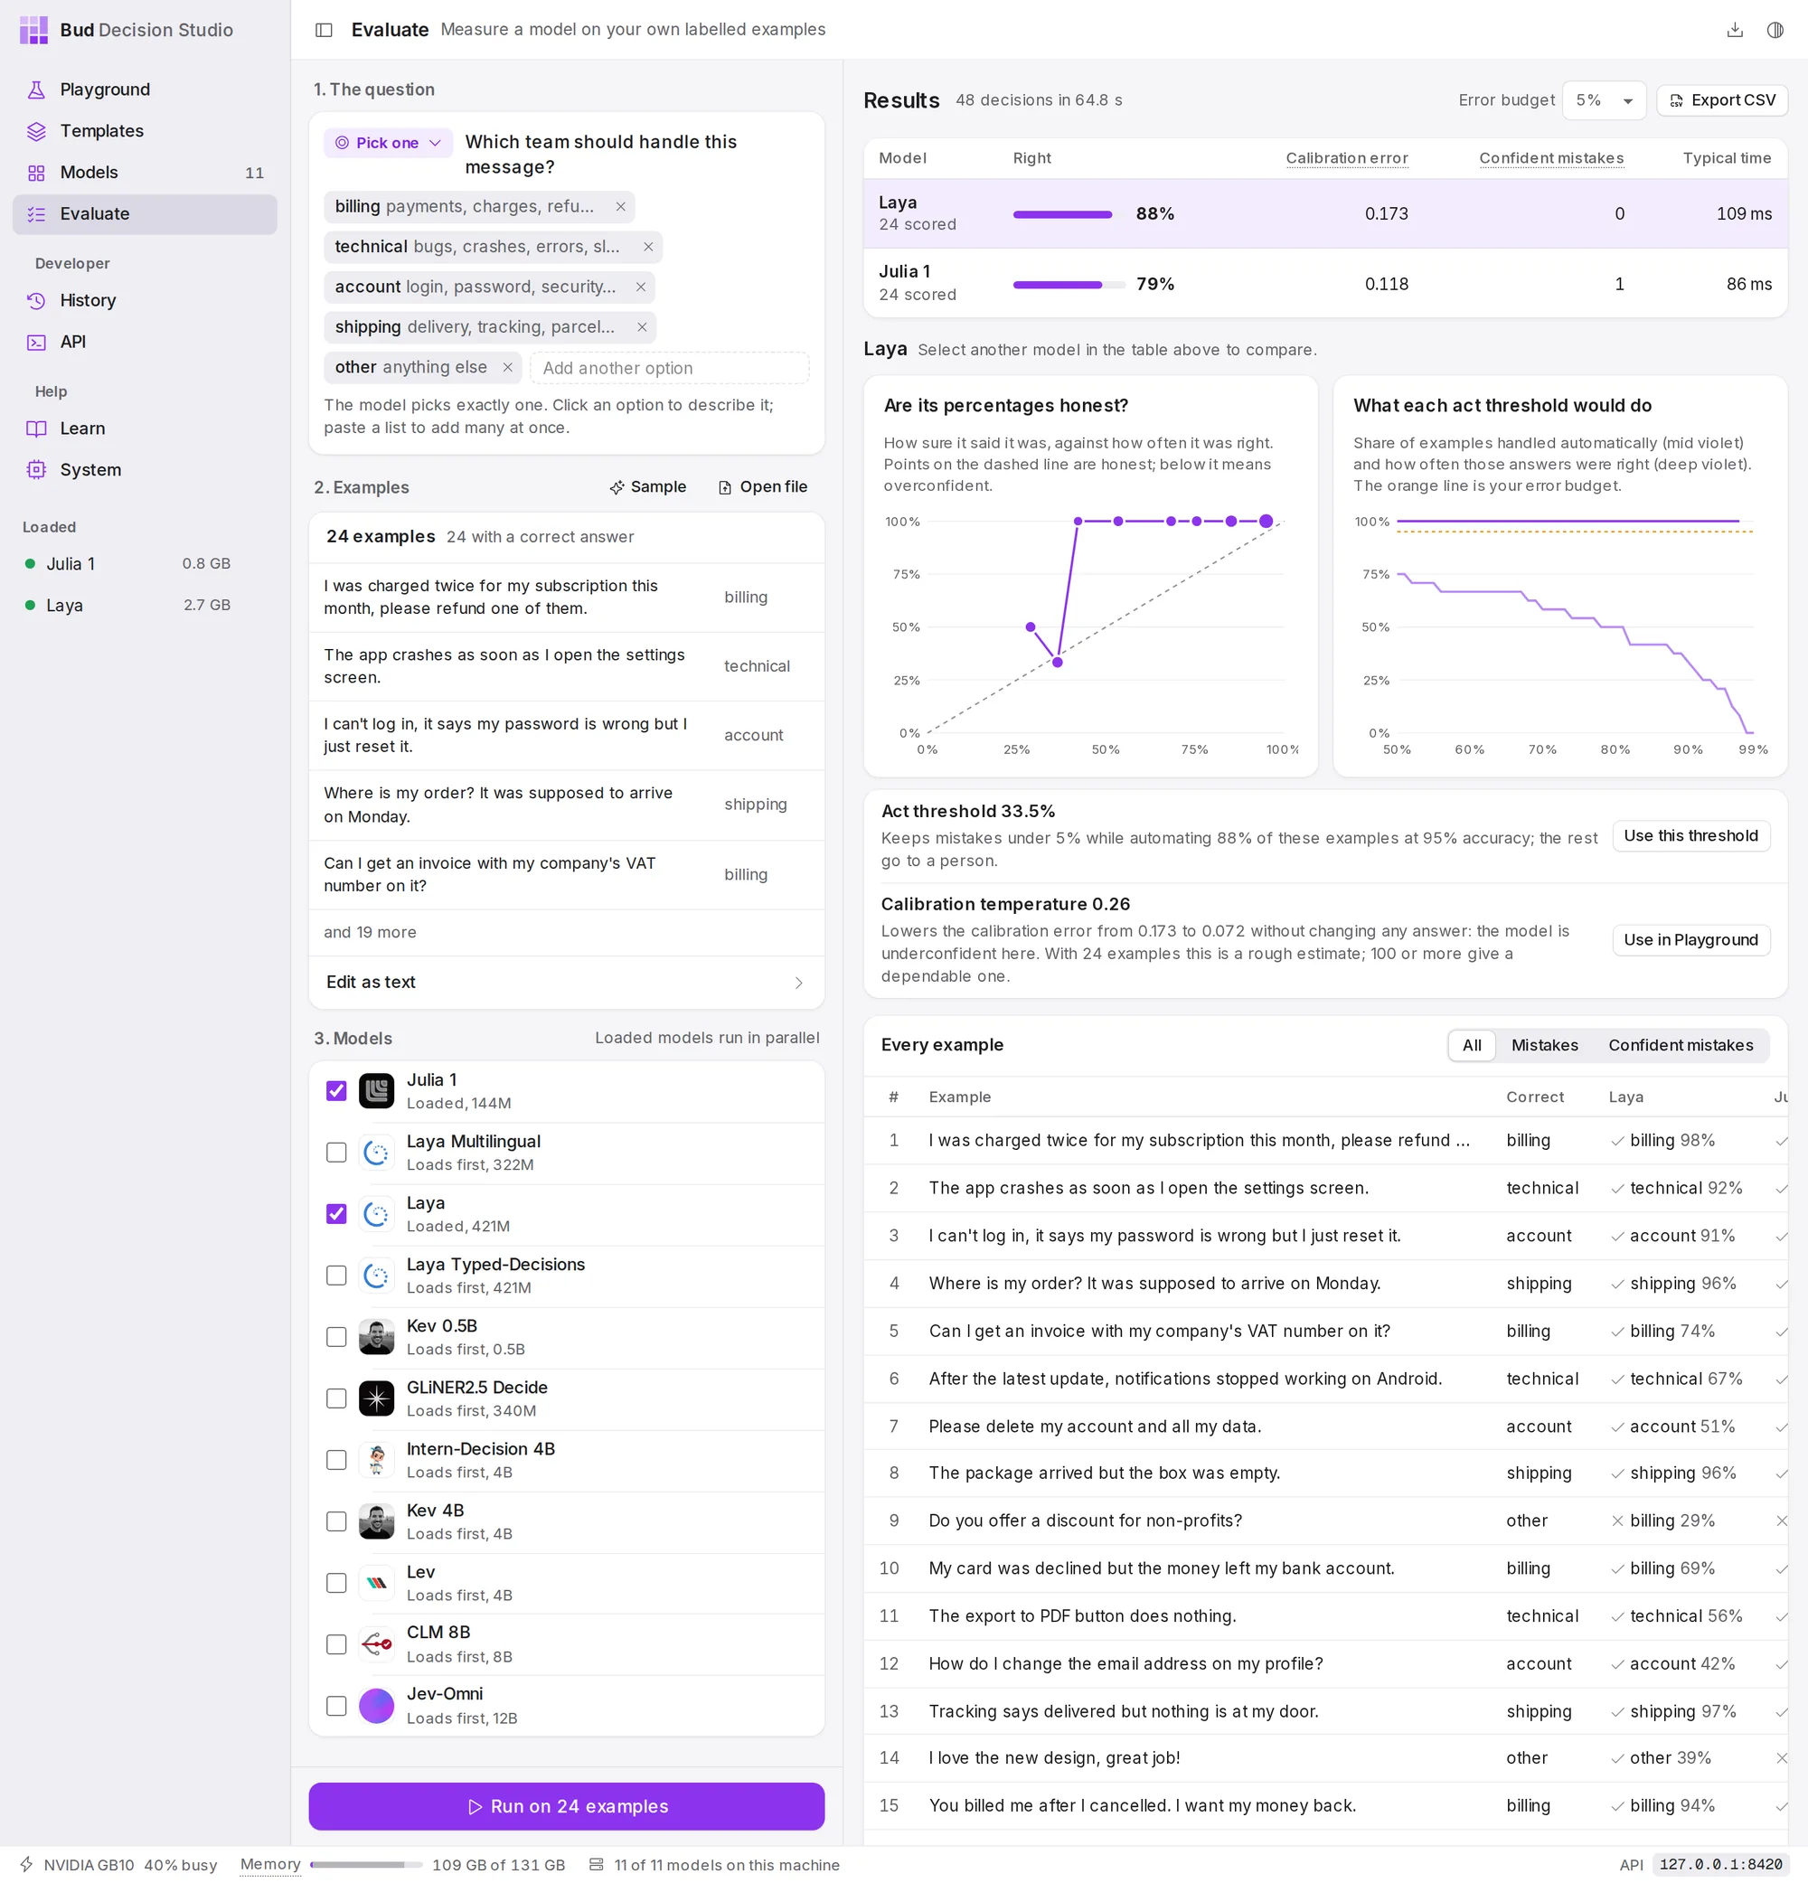Uncheck the Julia 1 model checkbox

(x=336, y=1090)
